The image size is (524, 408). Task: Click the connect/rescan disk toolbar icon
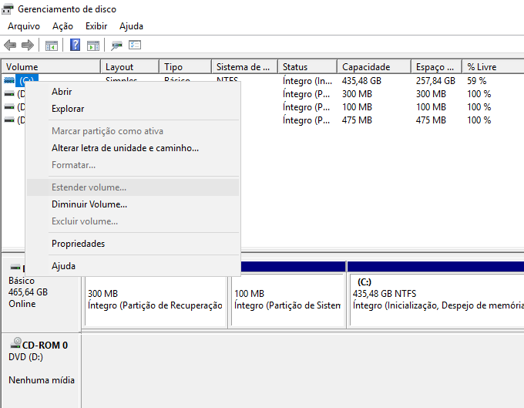coord(116,46)
